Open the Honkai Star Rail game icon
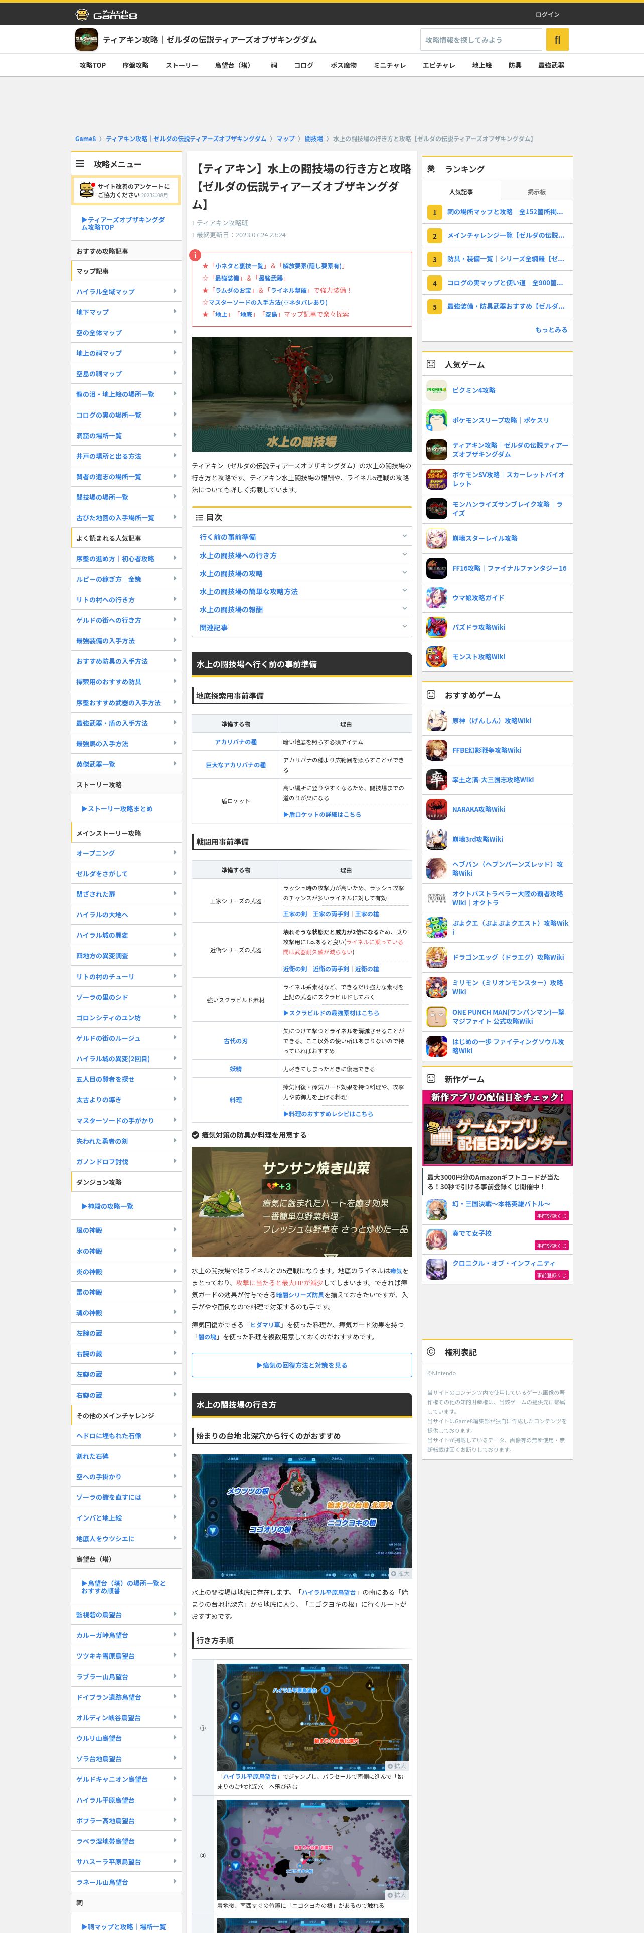 click(x=436, y=539)
